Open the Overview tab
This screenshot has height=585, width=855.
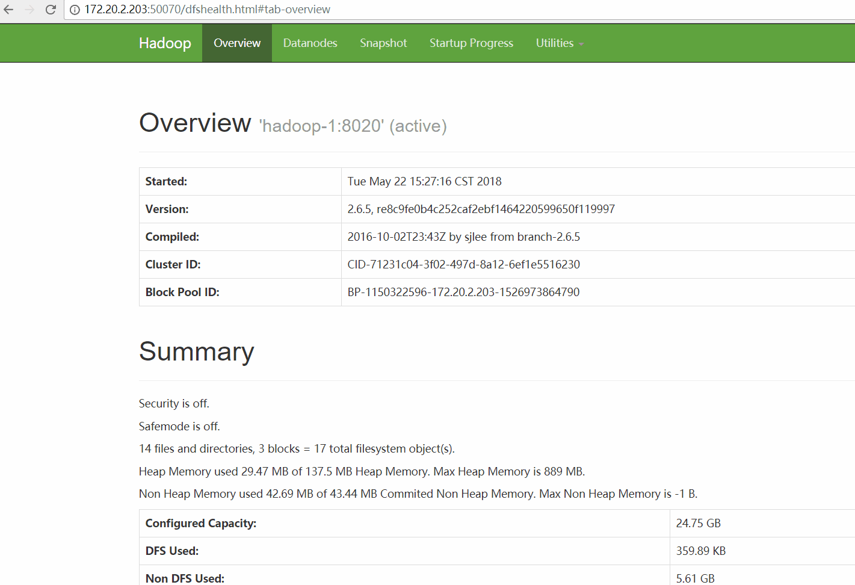tap(237, 43)
